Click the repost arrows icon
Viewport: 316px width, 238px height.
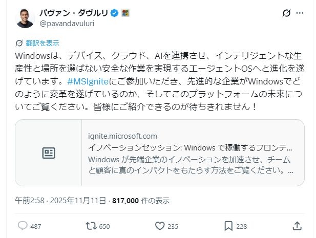[91, 226]
